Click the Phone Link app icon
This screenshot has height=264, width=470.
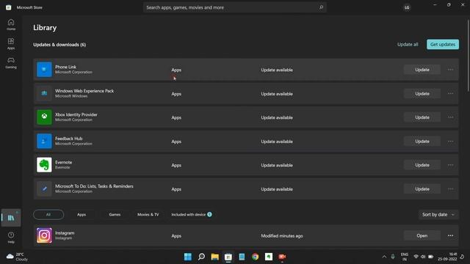(x=44, y=70)
